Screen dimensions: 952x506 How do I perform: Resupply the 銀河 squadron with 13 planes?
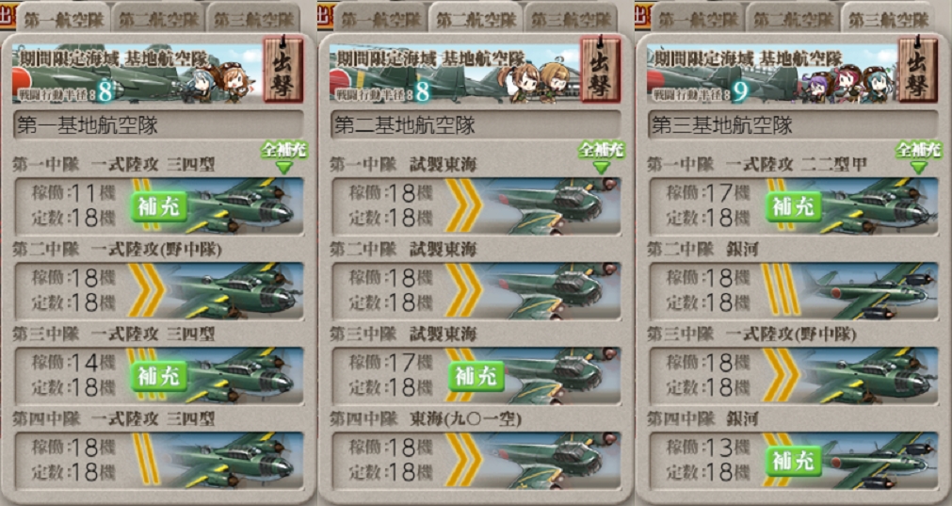[794, 463]
